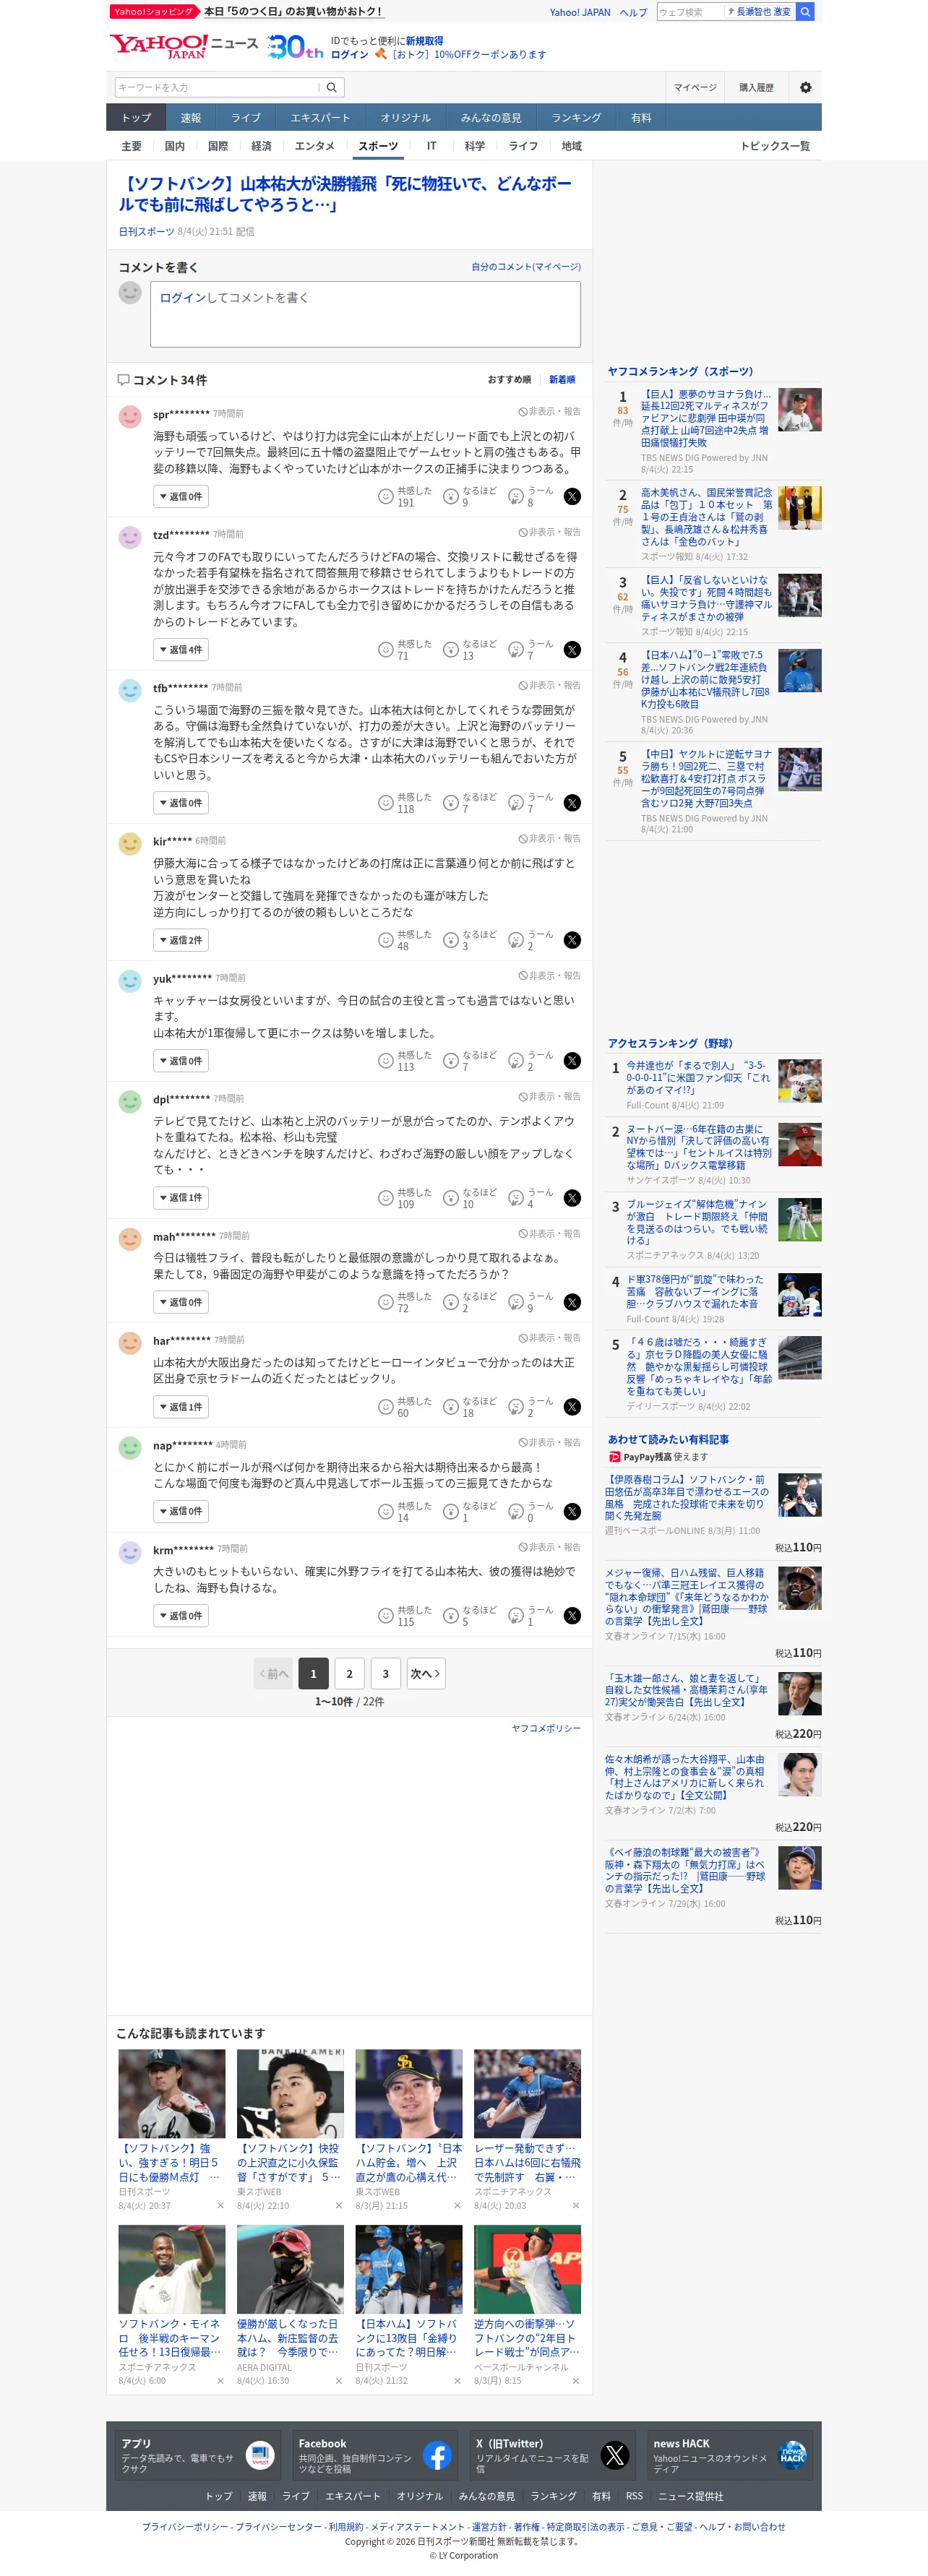Open the エンタメ category
928x2576 pixels.
[315, 147]
